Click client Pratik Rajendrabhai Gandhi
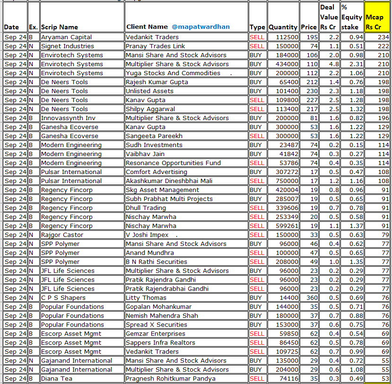This screenshot has height=384, width=392. coord(186,289)
